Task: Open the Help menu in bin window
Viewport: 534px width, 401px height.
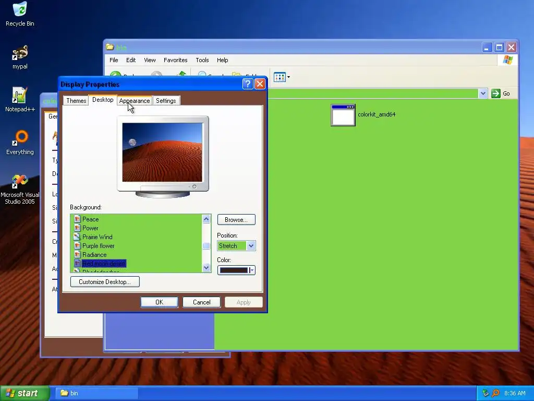Action: pyautogui.click(x=222, y=60)
